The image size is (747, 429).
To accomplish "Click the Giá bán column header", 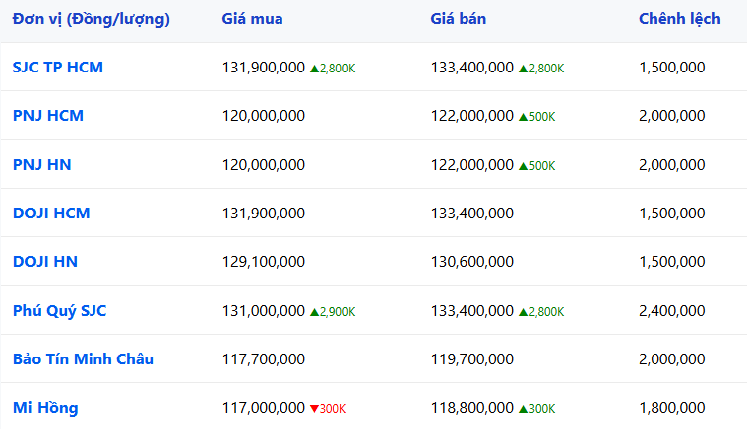I will (x=459, y=20).
